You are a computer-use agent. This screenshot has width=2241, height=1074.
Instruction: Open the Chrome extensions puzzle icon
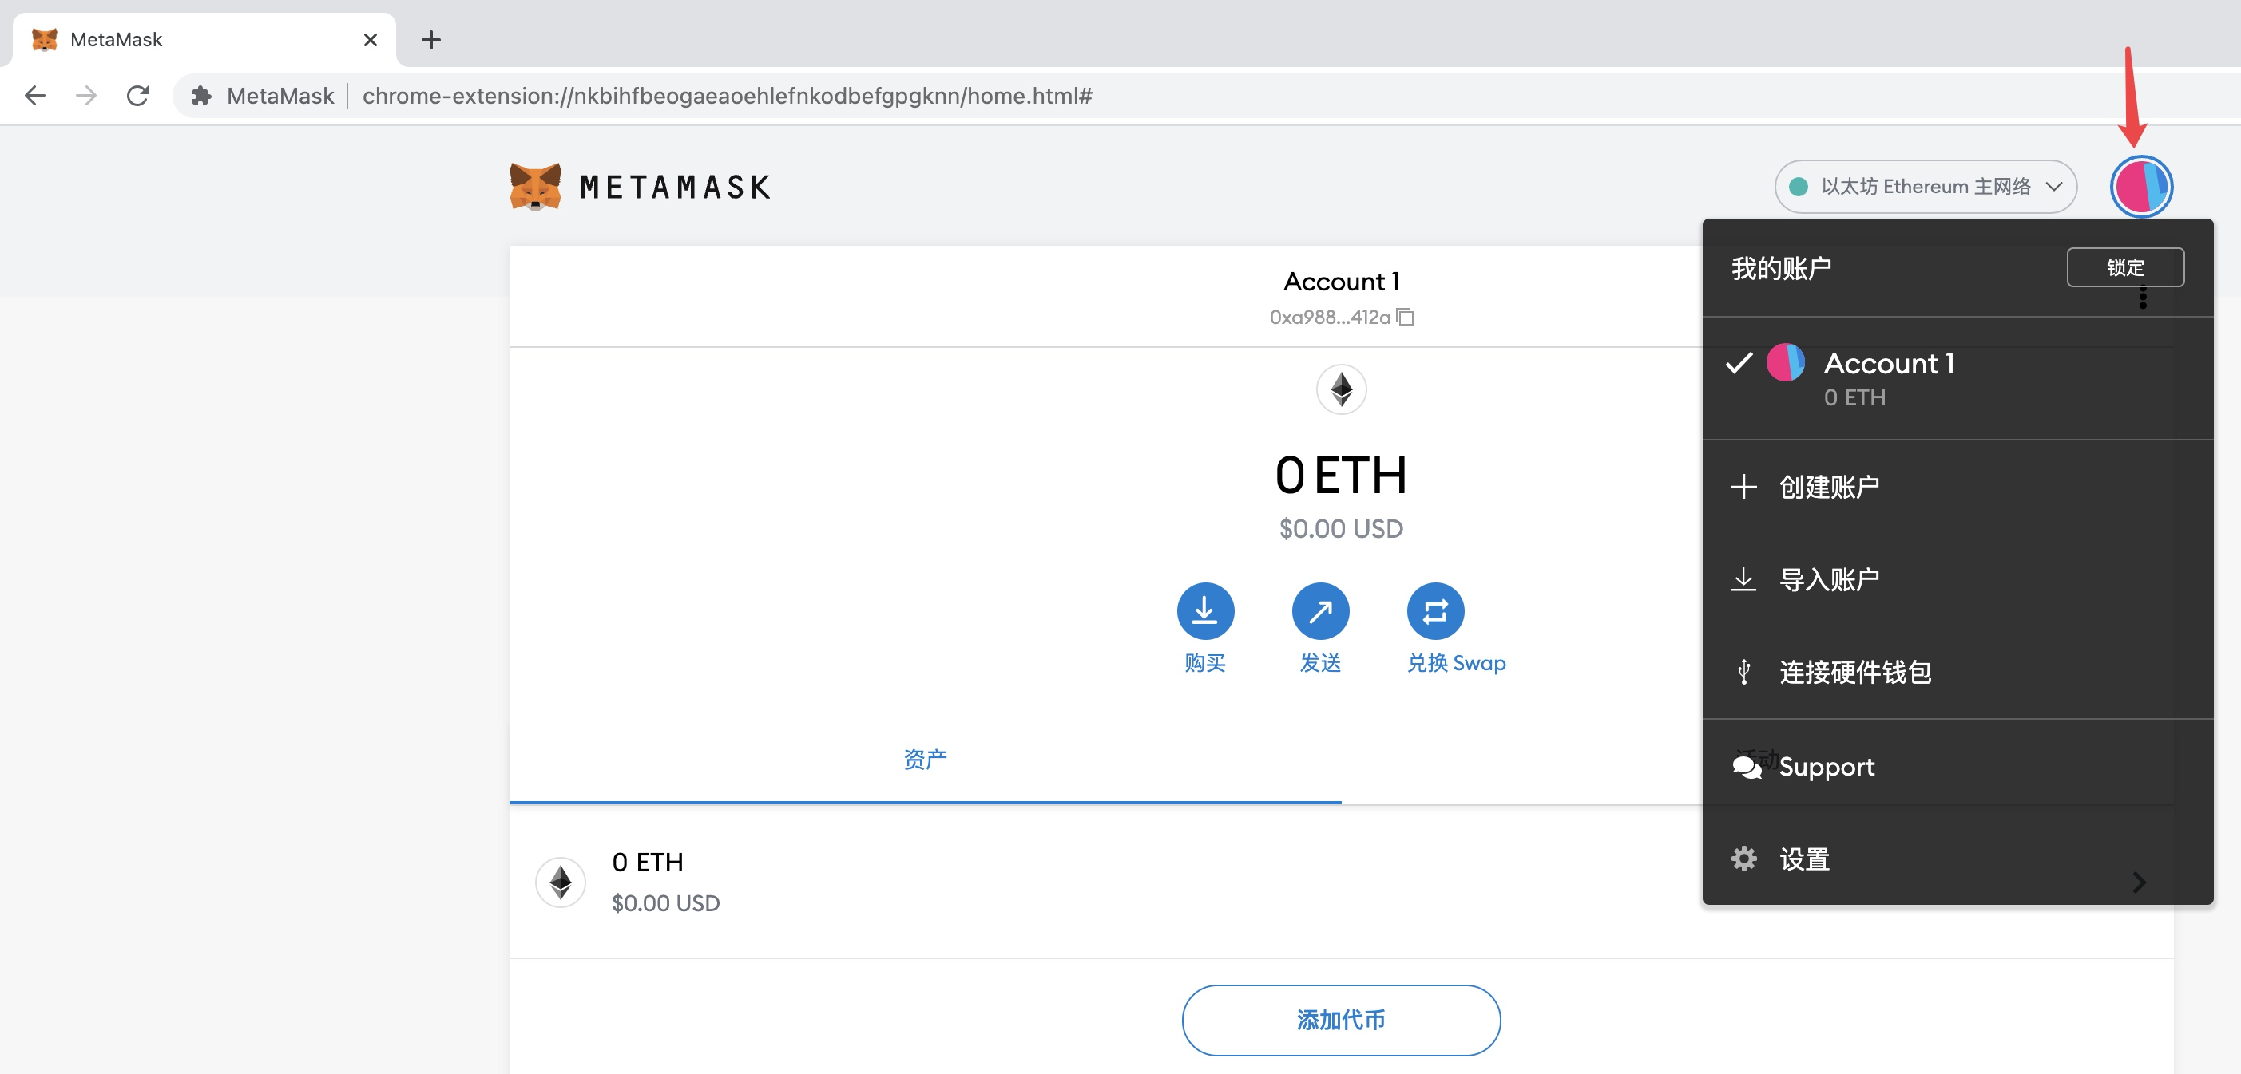click(201, 96)
